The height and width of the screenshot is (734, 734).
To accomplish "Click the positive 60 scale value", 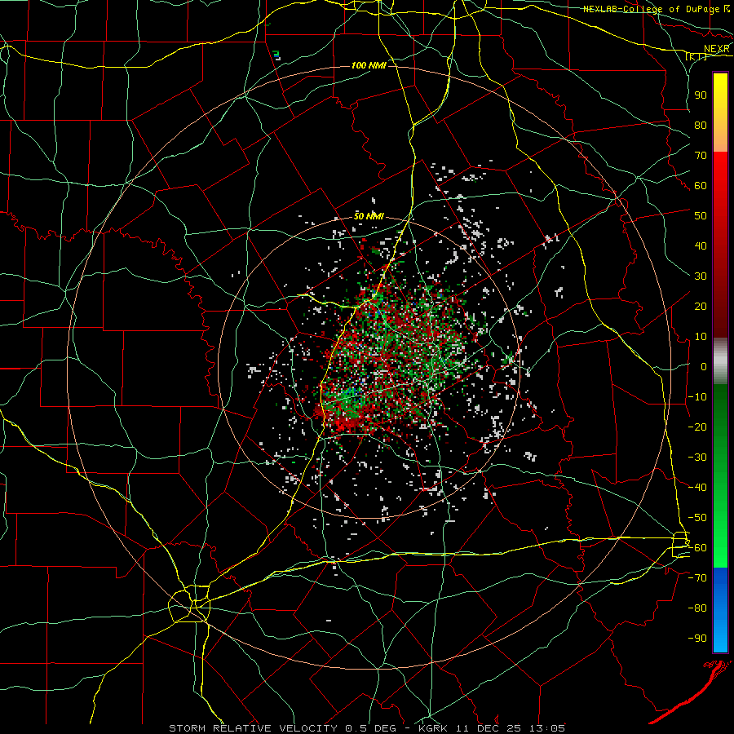I will (x=701, y=185).
